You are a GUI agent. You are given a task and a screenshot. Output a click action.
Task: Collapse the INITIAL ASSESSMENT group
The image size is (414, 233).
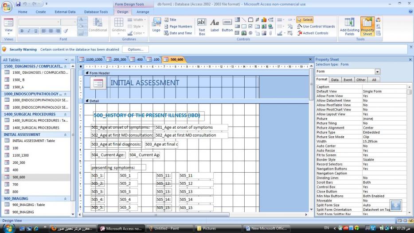click(x=65, y=135)
